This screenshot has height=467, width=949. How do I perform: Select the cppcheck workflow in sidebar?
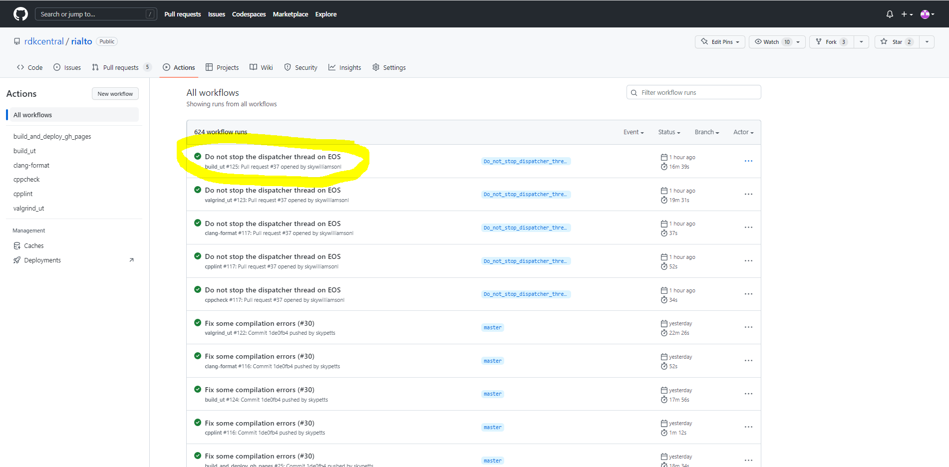[x=26, y=179]
